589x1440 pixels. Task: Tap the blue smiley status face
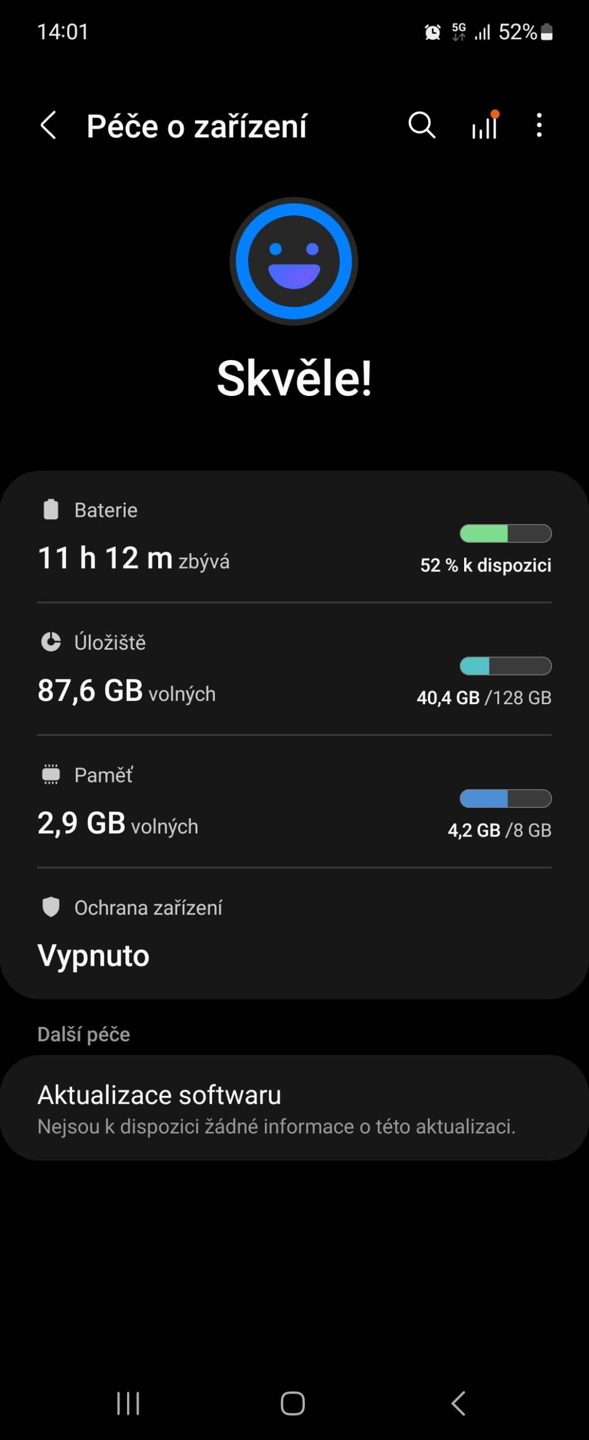point(294,262)
